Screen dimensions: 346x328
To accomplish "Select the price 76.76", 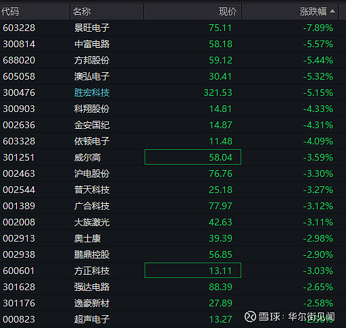I will [x=220, y=173].
